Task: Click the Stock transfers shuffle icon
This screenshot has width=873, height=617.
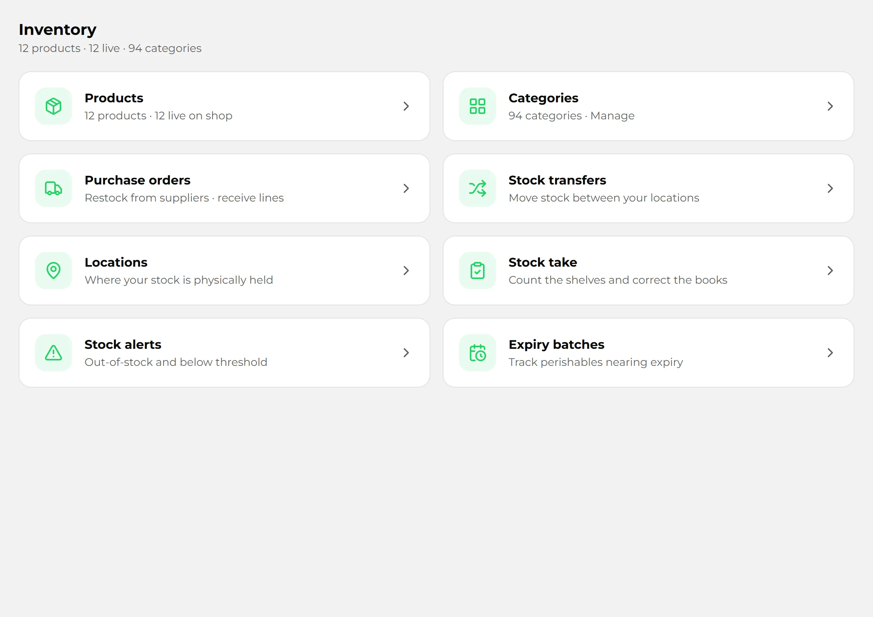Action: pos(478,188)
